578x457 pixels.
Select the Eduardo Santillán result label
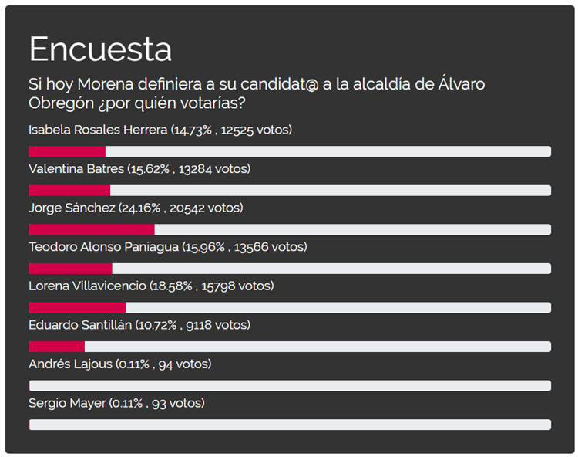pos(150,325)
